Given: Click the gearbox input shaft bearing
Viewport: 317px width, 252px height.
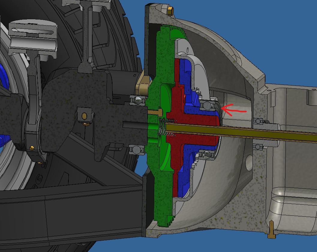Looking at the screenshot, I should (x=259, y=122).
